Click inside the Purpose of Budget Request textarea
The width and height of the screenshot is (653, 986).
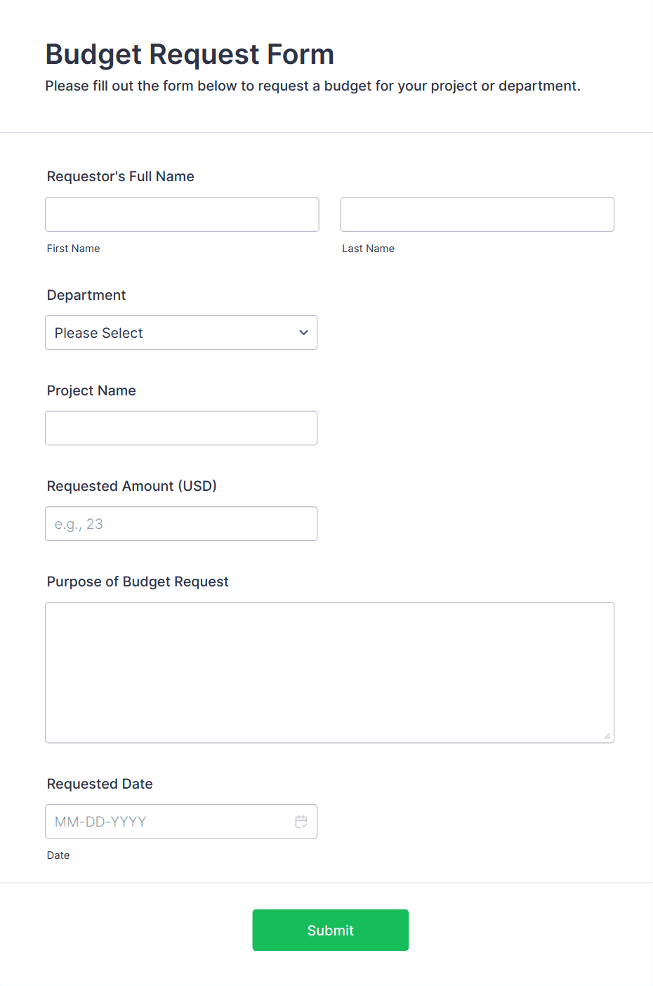[x=330, y=673]
